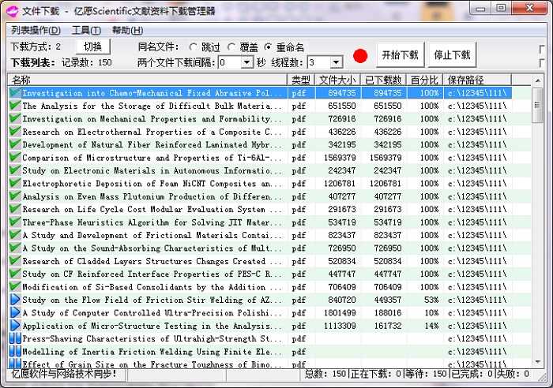Click check icon of selected 'Investigation into Chemo-Mechanical' row
Image resolution: width=553 pixels, height=388 pixels.
click(x=15, y=92)
